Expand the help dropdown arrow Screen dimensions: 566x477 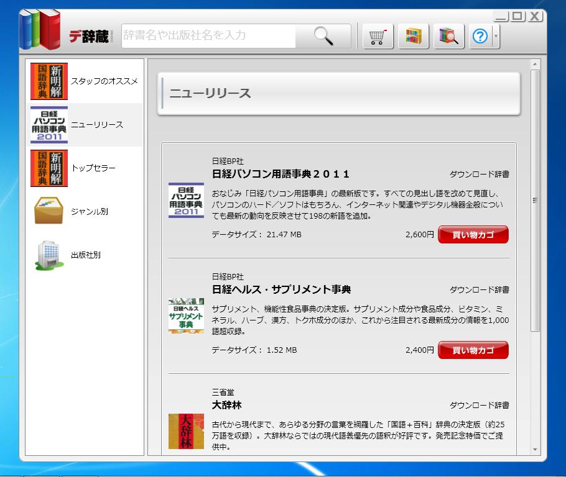click(496, 36)
